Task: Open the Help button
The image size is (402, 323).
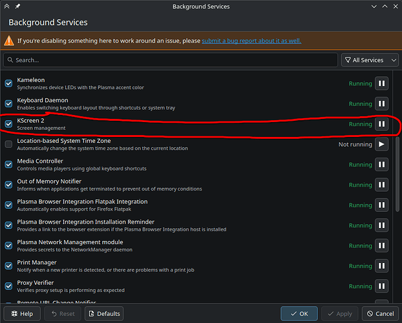Action: 21,313
